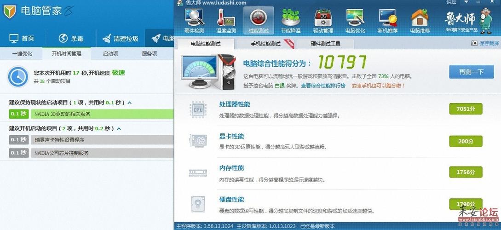
Task: Click 主程序版本 3.58.13.1024 status text
Action: point(204,226)
